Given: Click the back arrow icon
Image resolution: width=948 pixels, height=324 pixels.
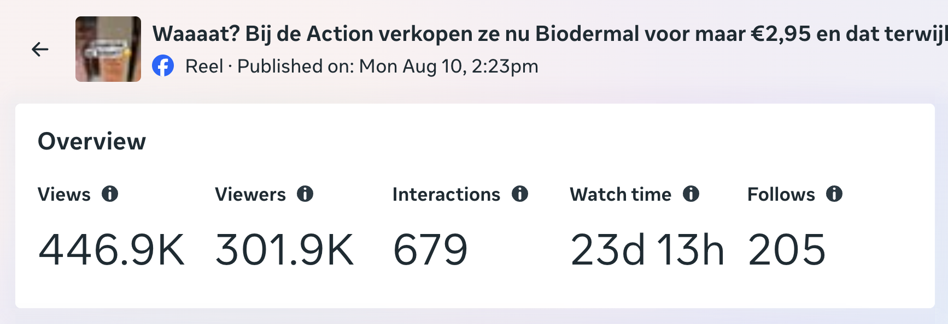Looking at the screenshot, I should pyautogui.click(x=40, y=50).
